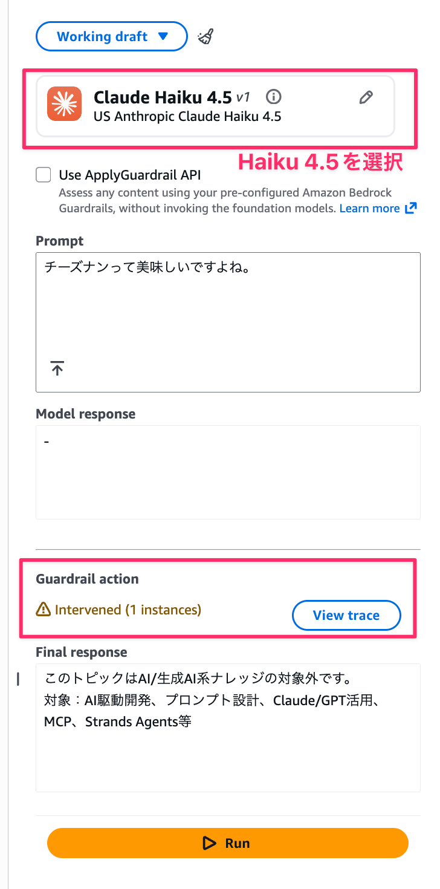This screenshot has height=889, width=440.
Task: Click the Guardrail action heading
Action: [87, 579]
